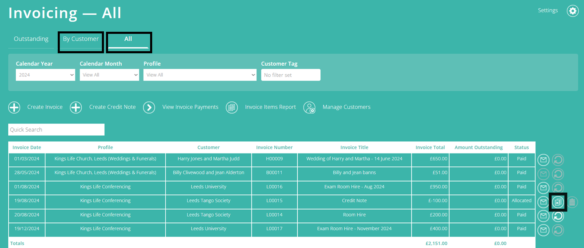
Task: Export the Credit Note to Excel
Action: click(558, 202)
